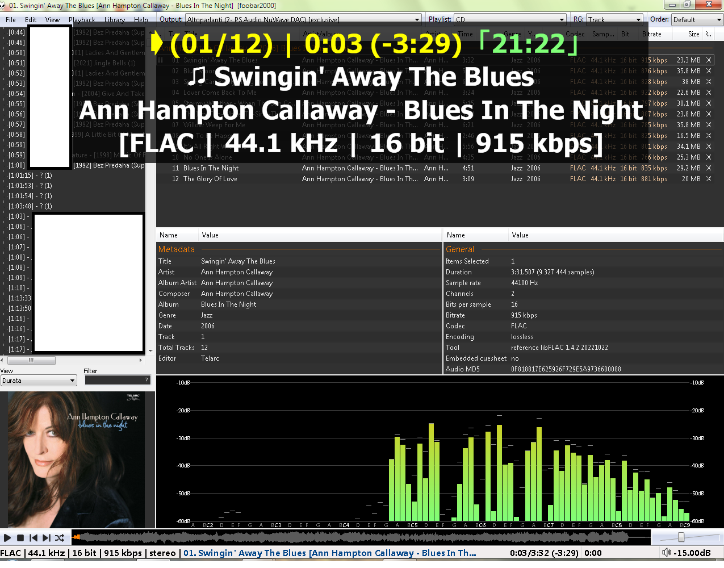Click the Duration value 3:31.507
The height and width of the screenshot is (568, 724).
point(553,272)
